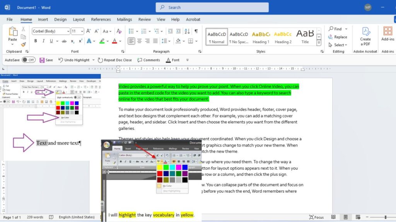
Task: Apply Bold formatting
Action: tap(36, 41)
